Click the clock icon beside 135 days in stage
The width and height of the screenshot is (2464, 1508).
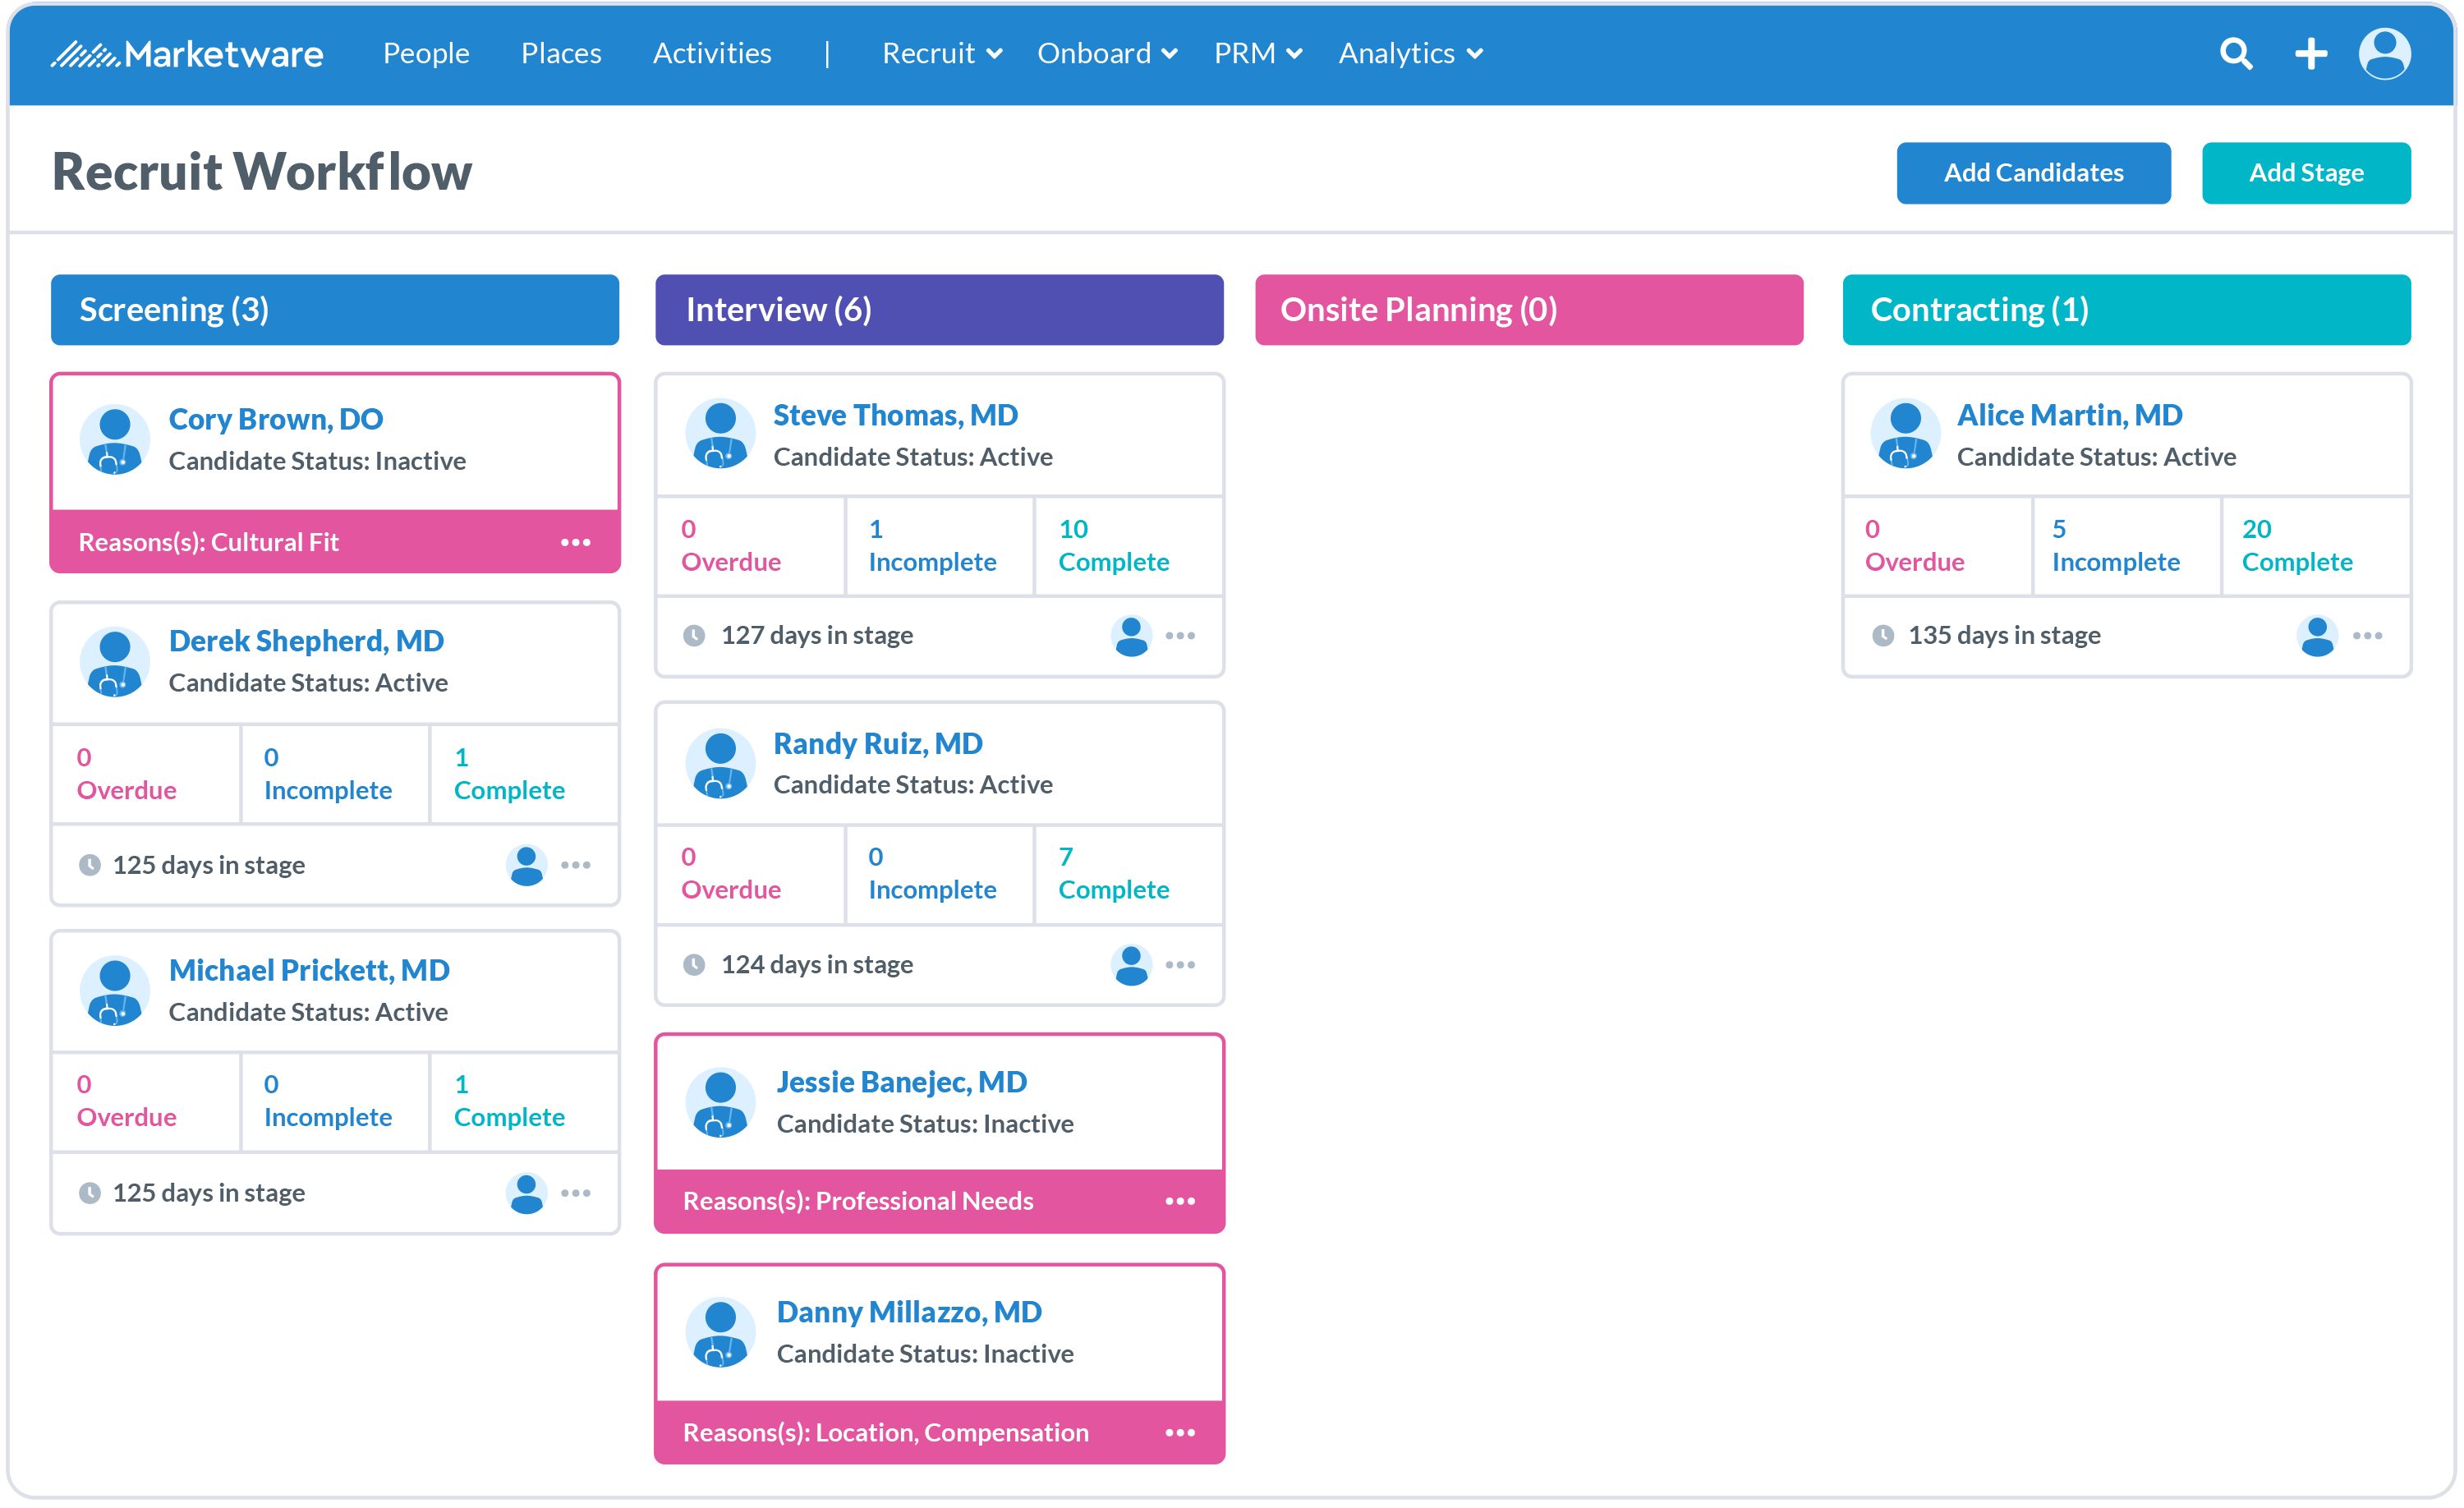(x=1885, y=635)
